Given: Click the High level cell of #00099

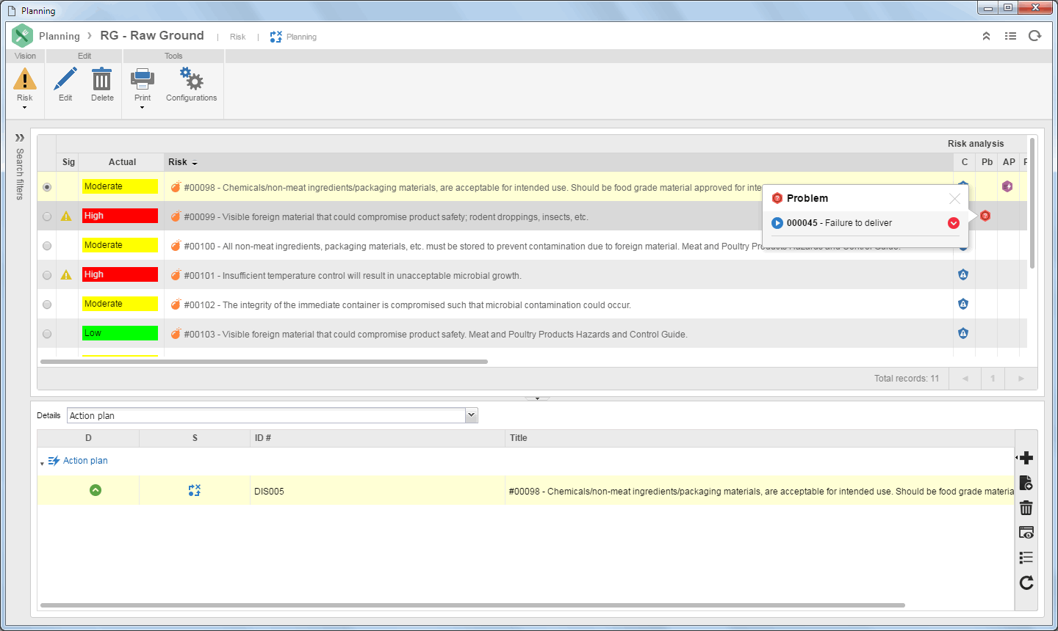Looking at the screenshot, I should point(120,216).
